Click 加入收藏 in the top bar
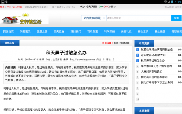Viewport: 182px width, 114px height. tap(169, 7)
